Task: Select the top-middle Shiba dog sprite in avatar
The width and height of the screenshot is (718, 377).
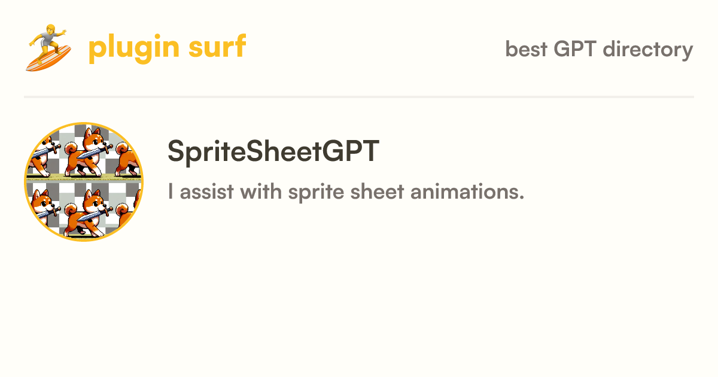Action: pos(87,151)
